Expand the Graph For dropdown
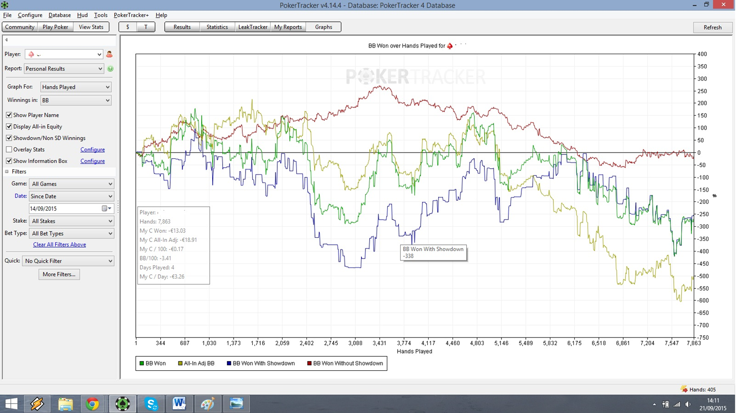 (x=76, y=87)
